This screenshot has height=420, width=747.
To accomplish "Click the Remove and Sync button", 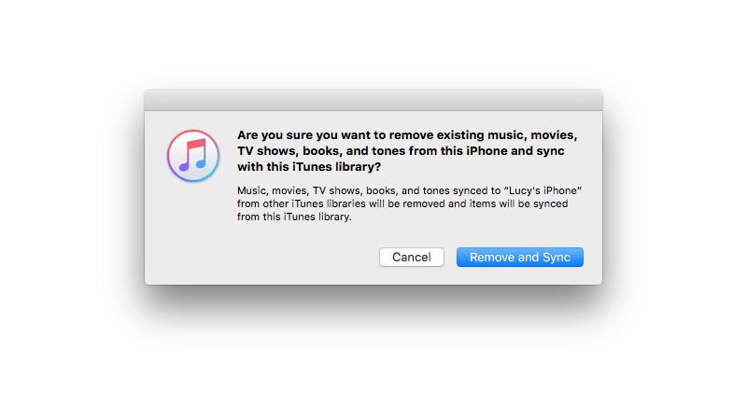I will click(520, 258).
